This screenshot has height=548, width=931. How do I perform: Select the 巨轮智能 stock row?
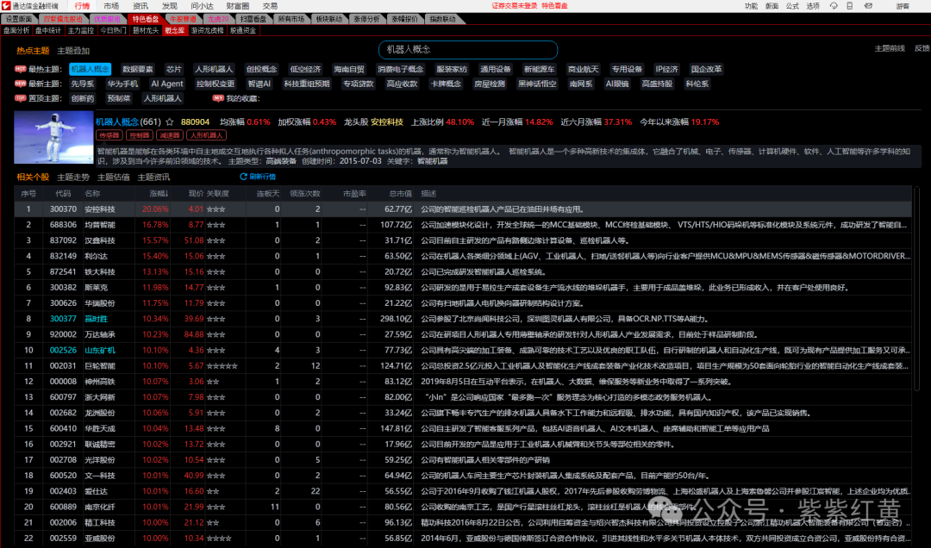point(463,365)
